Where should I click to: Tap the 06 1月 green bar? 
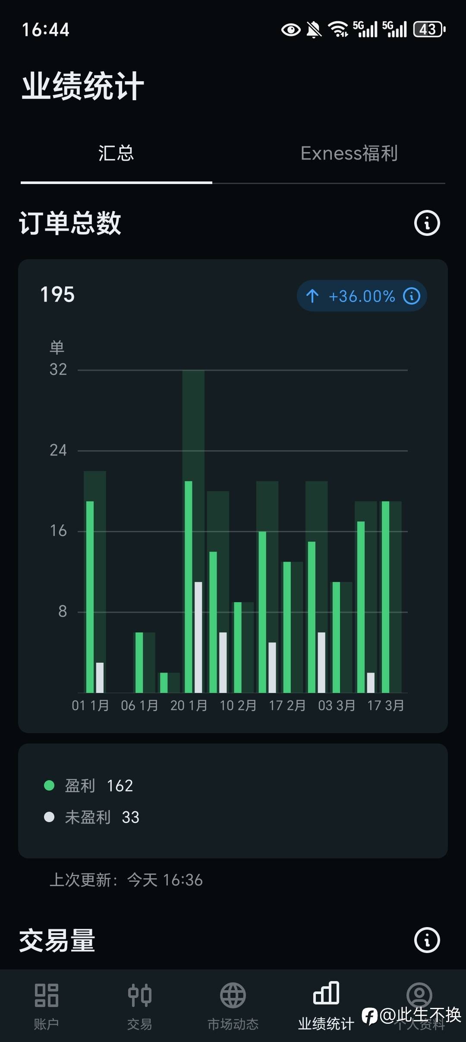pos(139,662)
